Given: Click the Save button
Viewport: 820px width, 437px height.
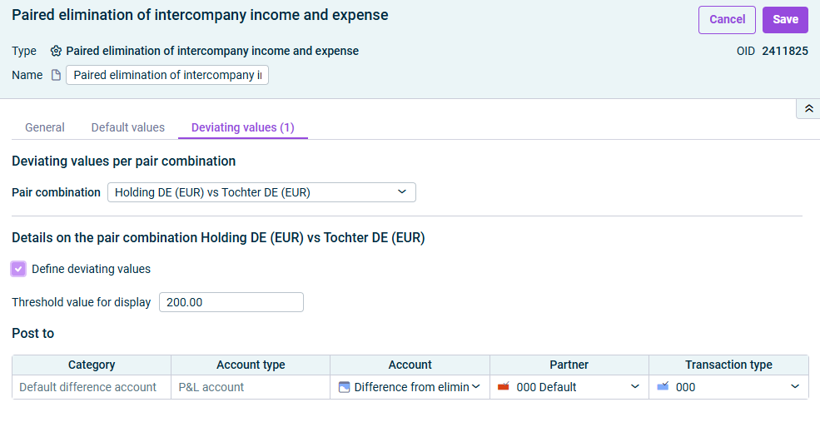Looking at the screenshot, I should (x=786, y=20).
